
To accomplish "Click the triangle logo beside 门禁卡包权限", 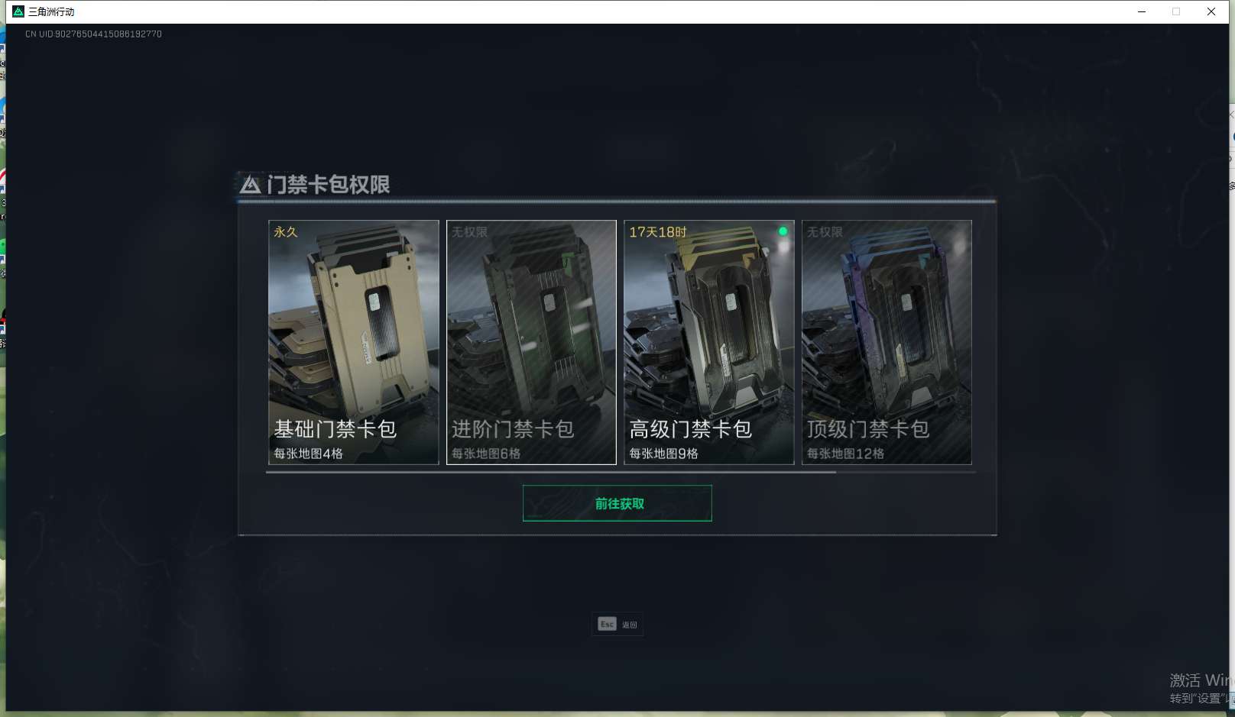I will (251, 184).
